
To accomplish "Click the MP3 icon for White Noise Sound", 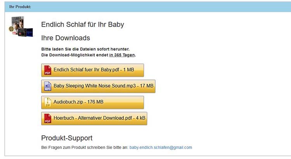I will [48, 86].
